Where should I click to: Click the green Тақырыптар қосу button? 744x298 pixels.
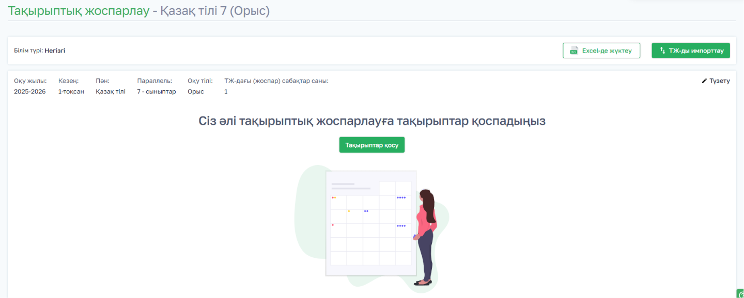pyautogui.click(x=372, y=145)
